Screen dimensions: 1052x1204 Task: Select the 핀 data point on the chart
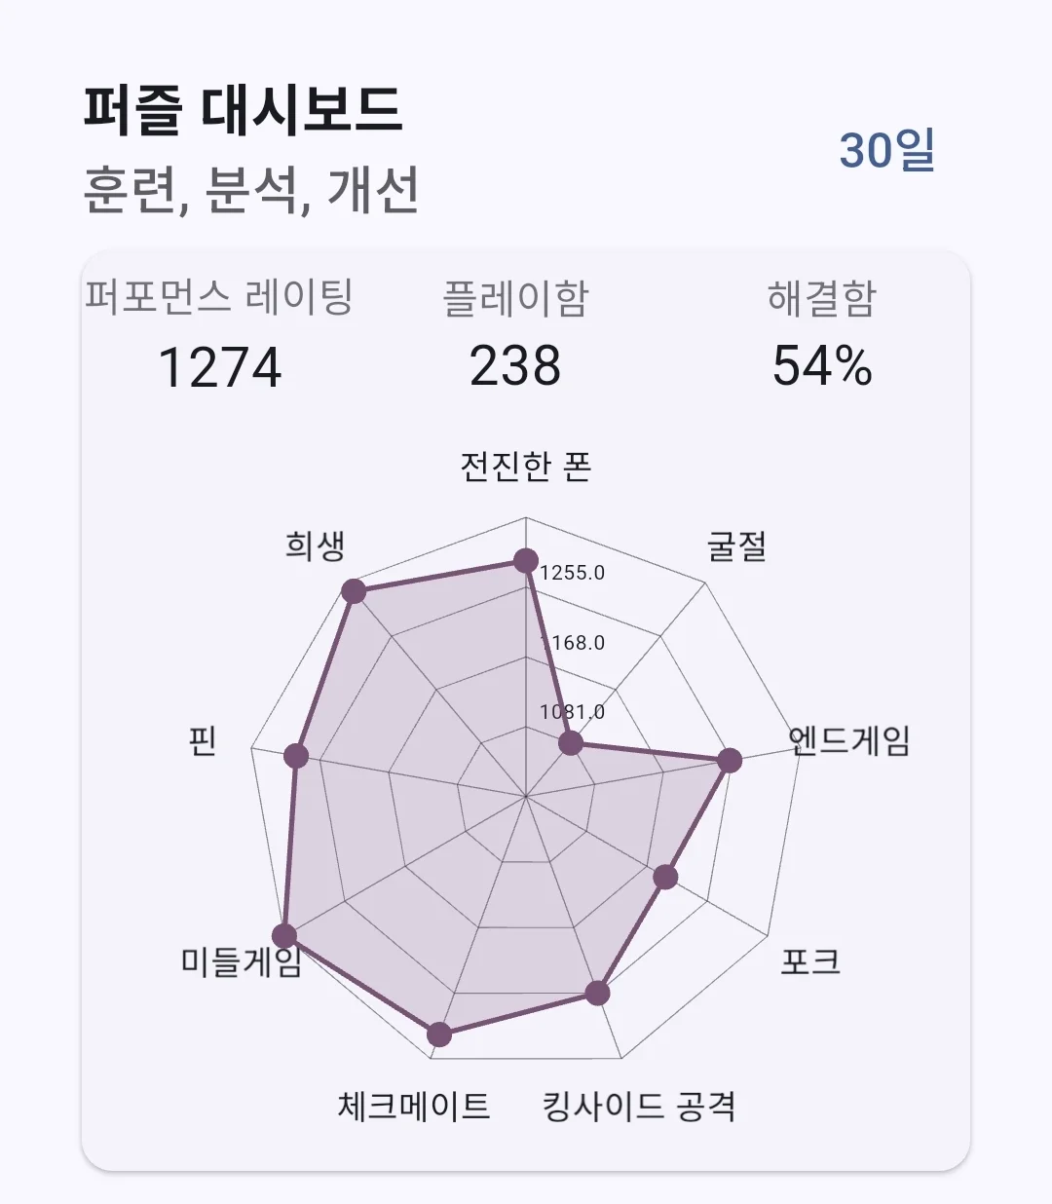(296, 756)
